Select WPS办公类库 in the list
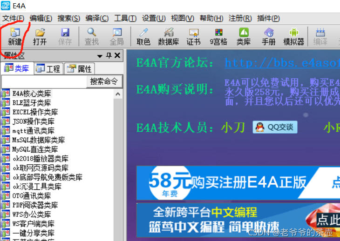This screenshot has height=241, width=340. pyautogui.click(x=32, y=214)
